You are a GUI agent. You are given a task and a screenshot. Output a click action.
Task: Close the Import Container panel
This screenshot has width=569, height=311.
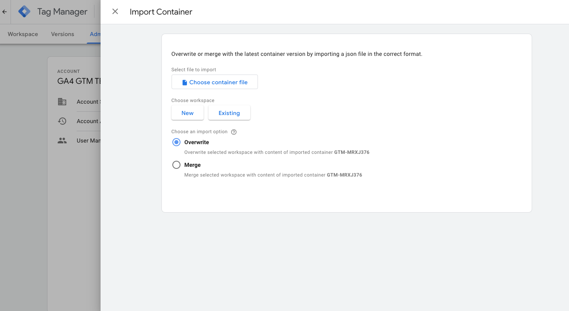pos(115,12)
